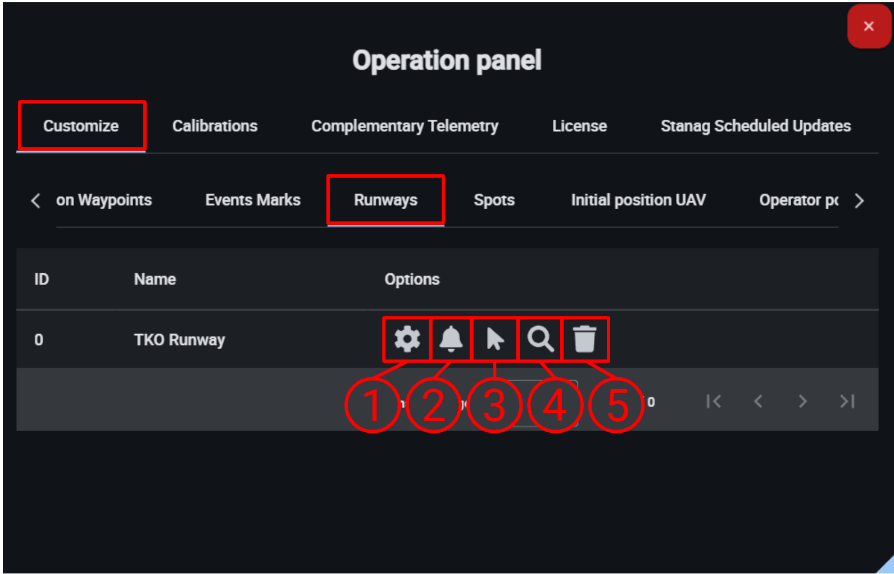Select the License tab
The image size is (894, 574).
pyautogui.click(x=579, y=126)
